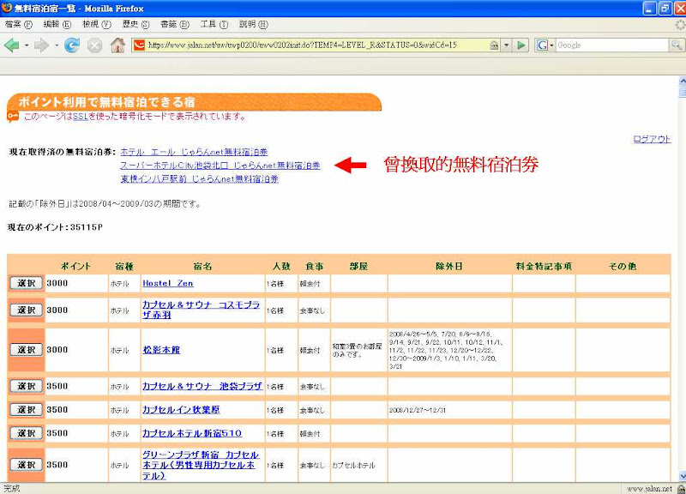Open the 歷史 (History) menu
This screenshot has height=494, width=686.
point(135,24)
